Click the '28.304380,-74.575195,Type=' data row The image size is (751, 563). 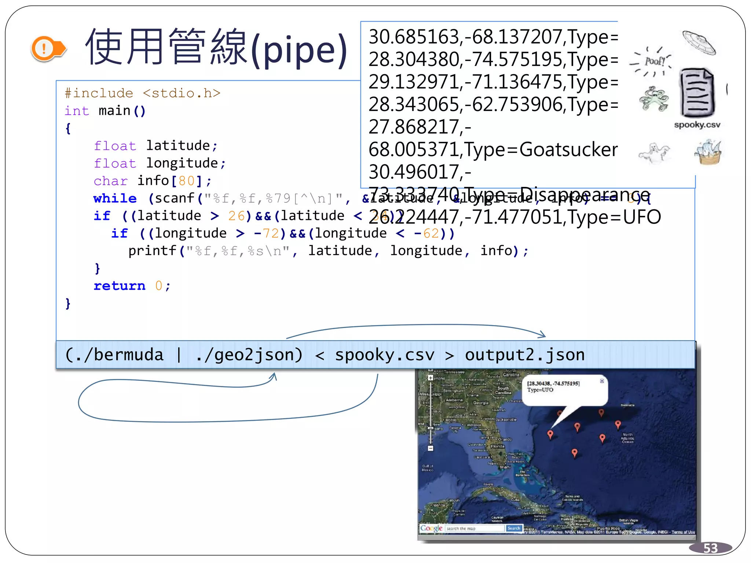pyautogui.click(x=493, y=59)
